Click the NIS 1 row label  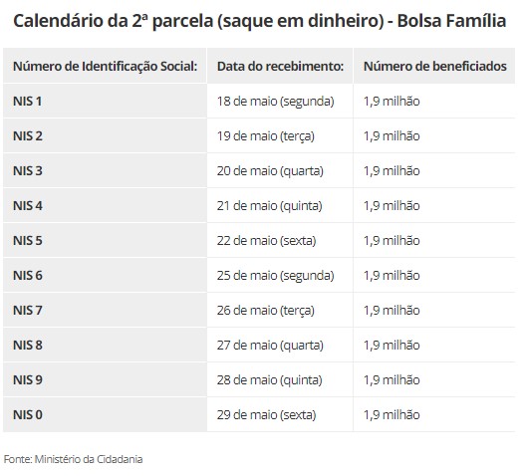coord(28,102)
